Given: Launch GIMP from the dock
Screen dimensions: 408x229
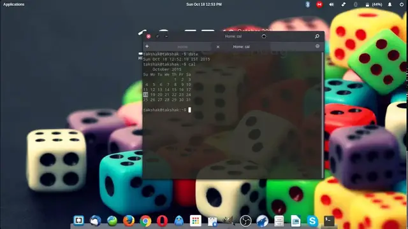Looking at the screenshot, I should [228, 221].
